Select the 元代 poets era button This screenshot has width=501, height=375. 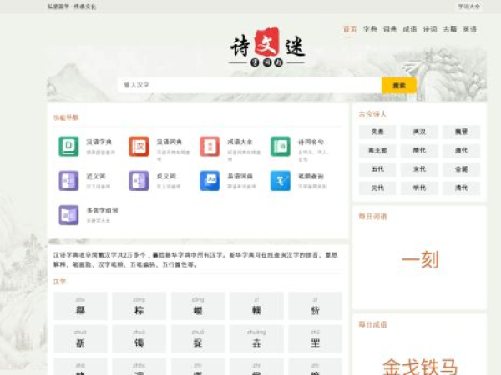click(x=377, y=187)
